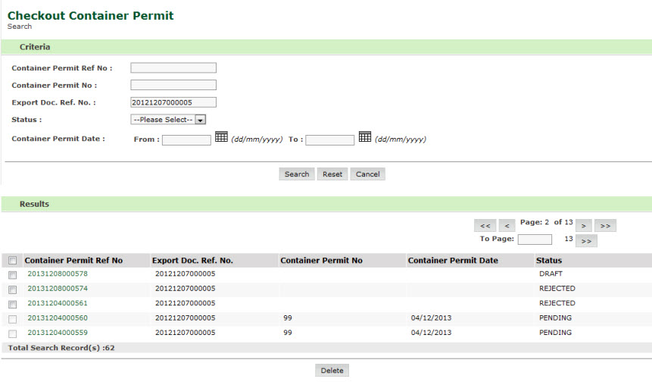Delete the selected permits

[332, 371]
